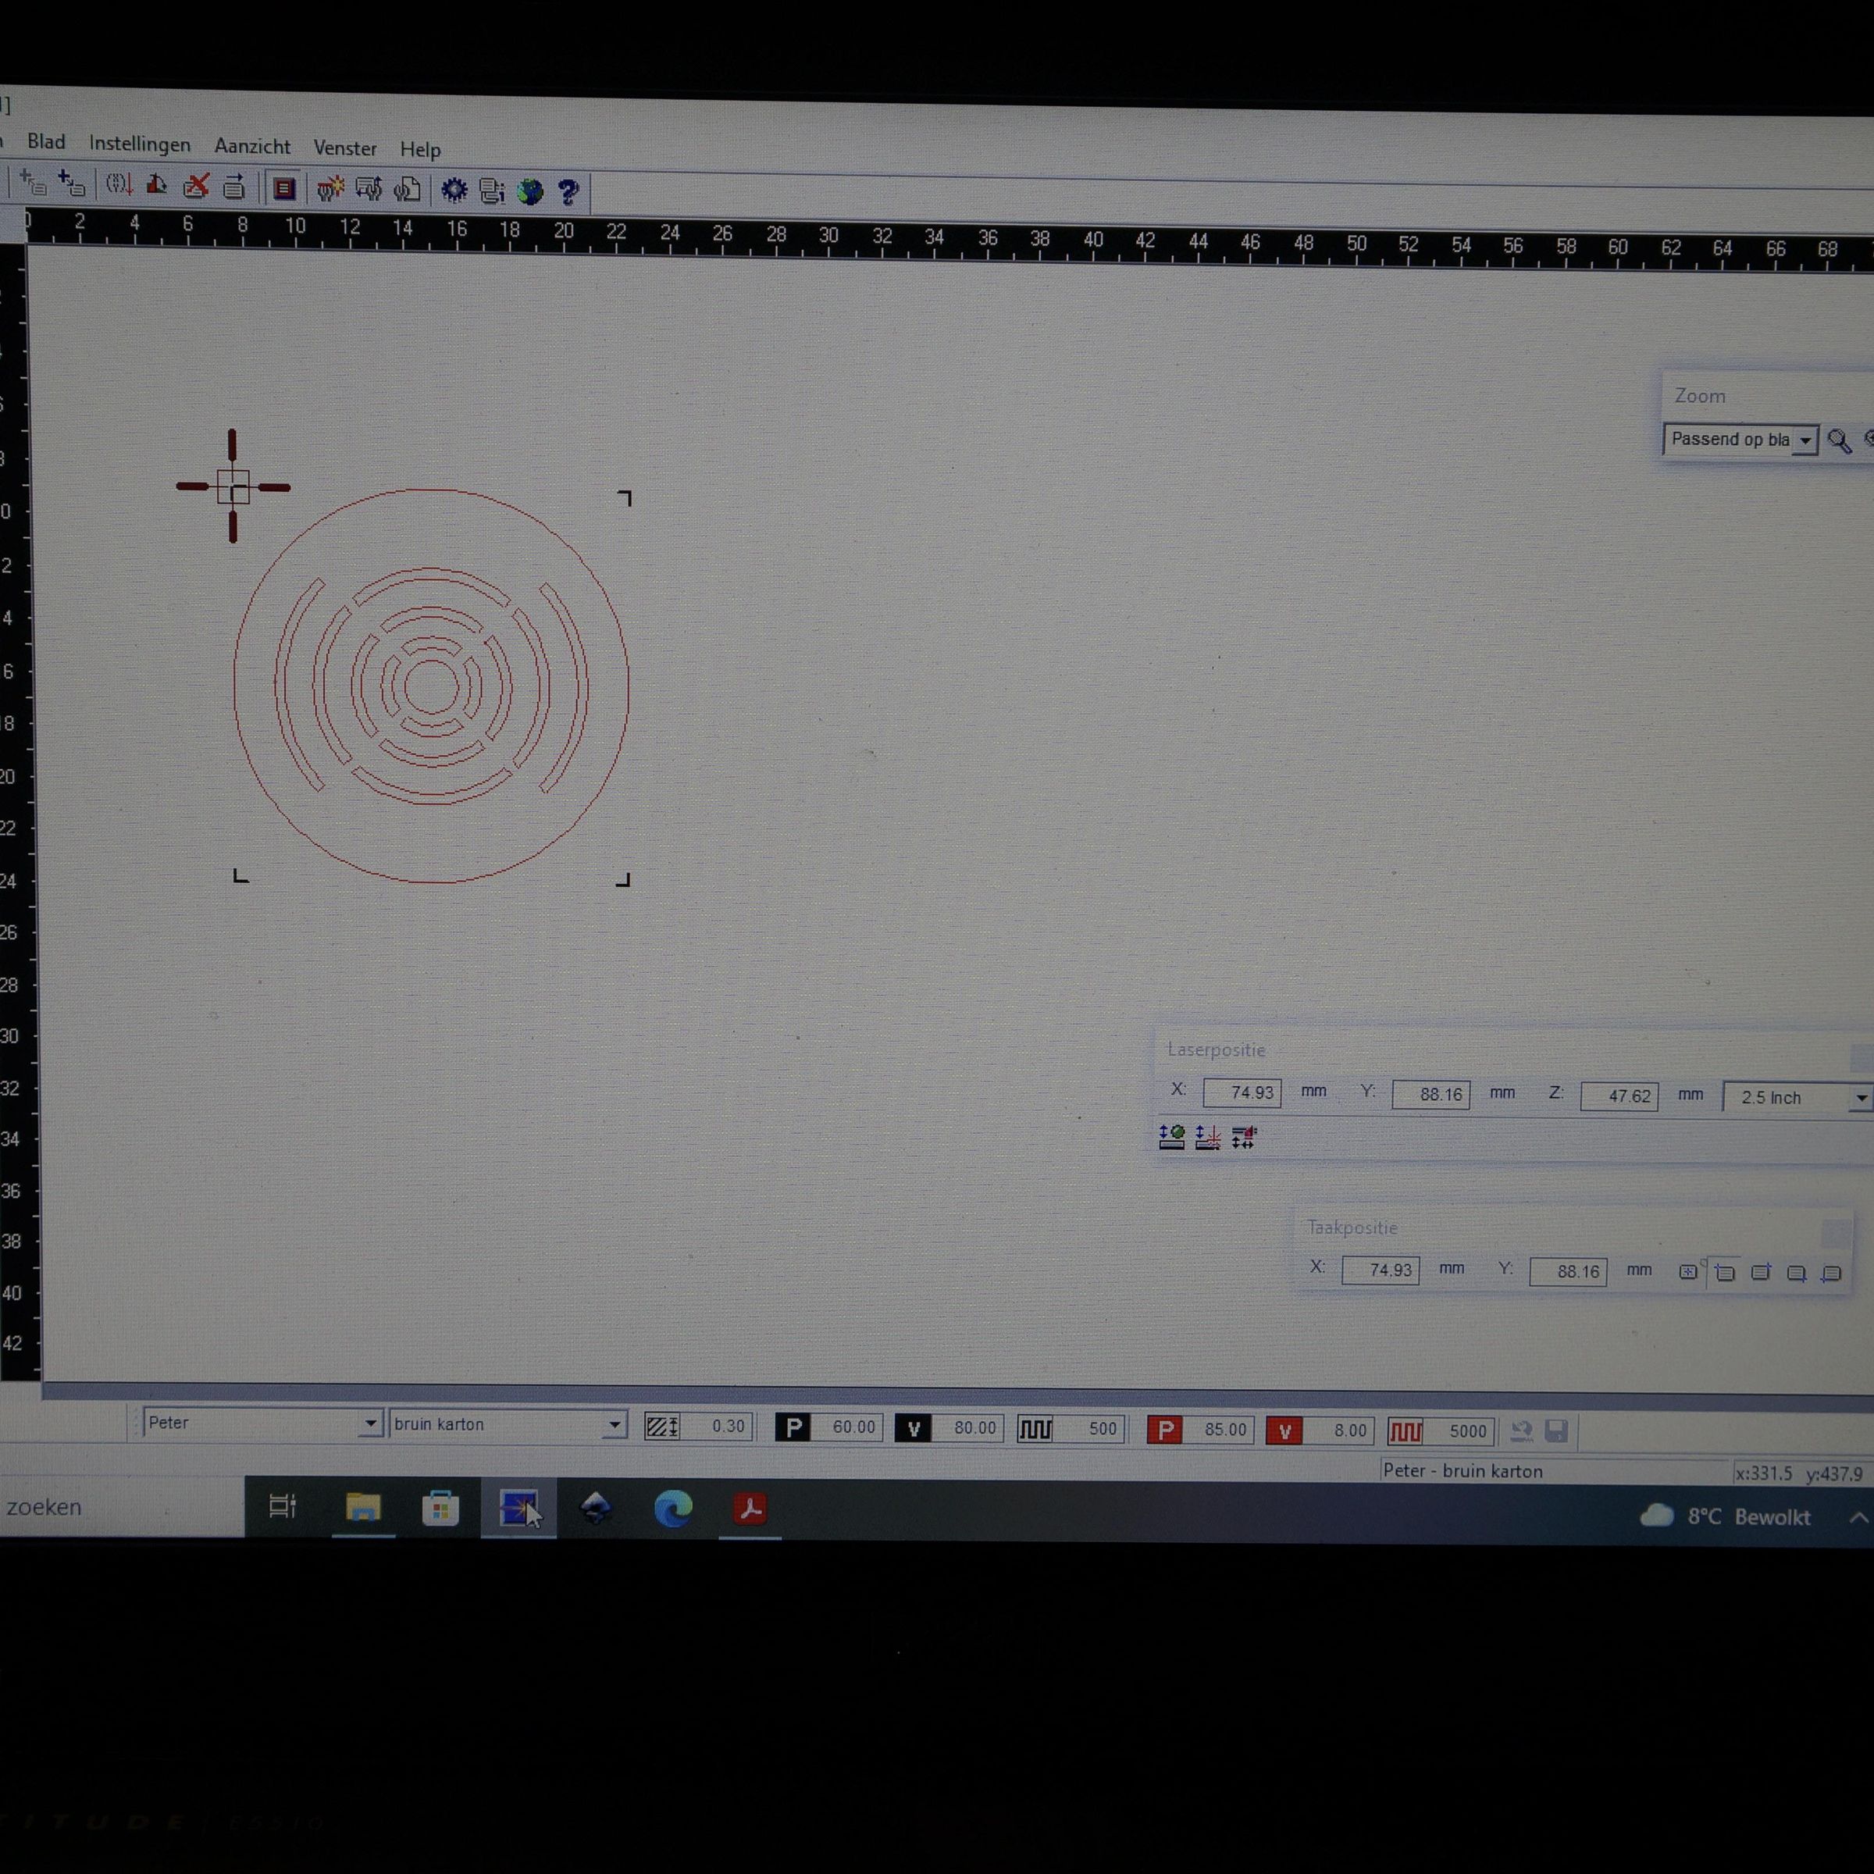Click the first add-job icon with grey plus
Screen dimensions: 1874x1874
(x=33, y=183)
